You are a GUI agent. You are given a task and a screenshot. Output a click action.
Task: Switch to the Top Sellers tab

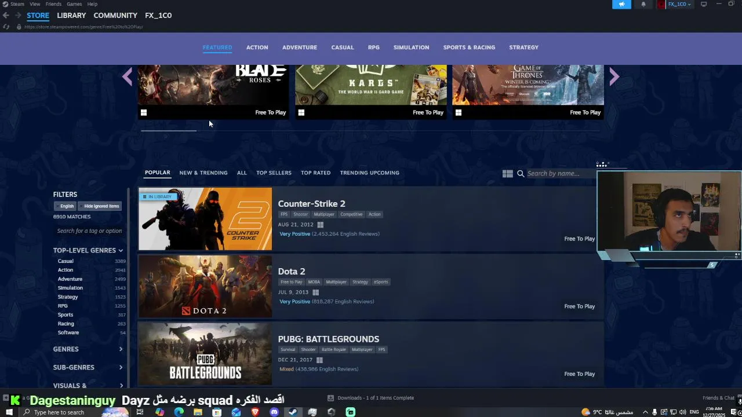point(274,173)
